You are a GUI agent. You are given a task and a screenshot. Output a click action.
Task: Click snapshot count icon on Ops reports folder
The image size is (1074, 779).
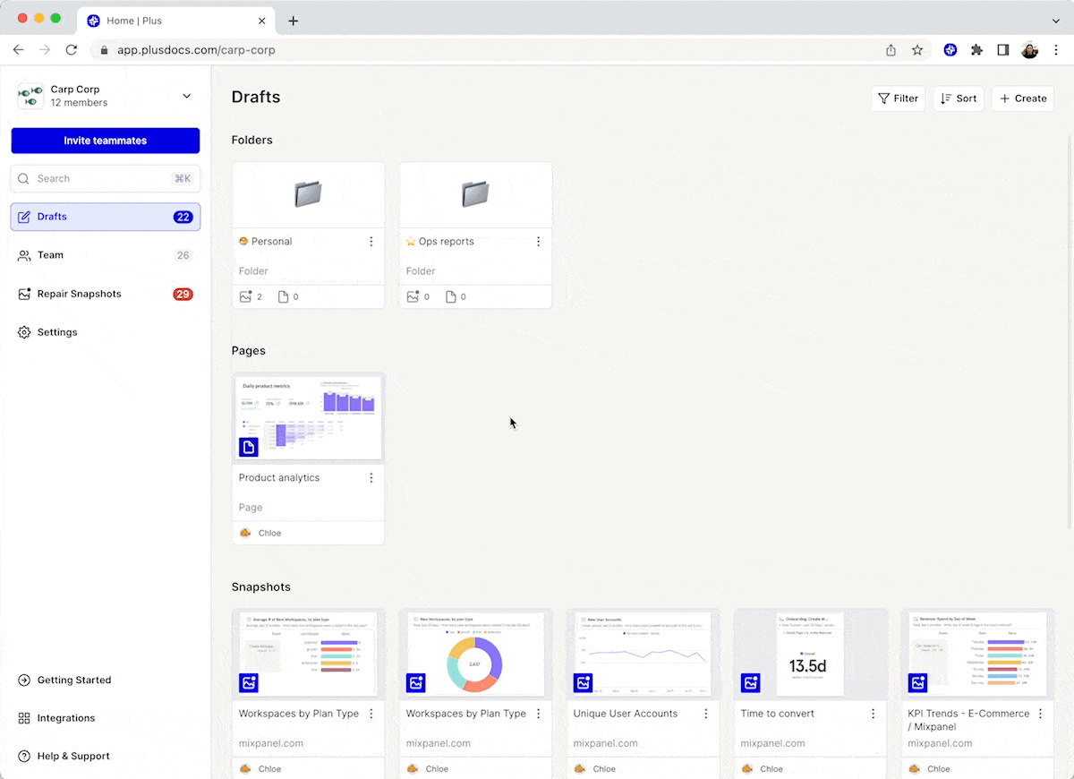pos(413,296)
